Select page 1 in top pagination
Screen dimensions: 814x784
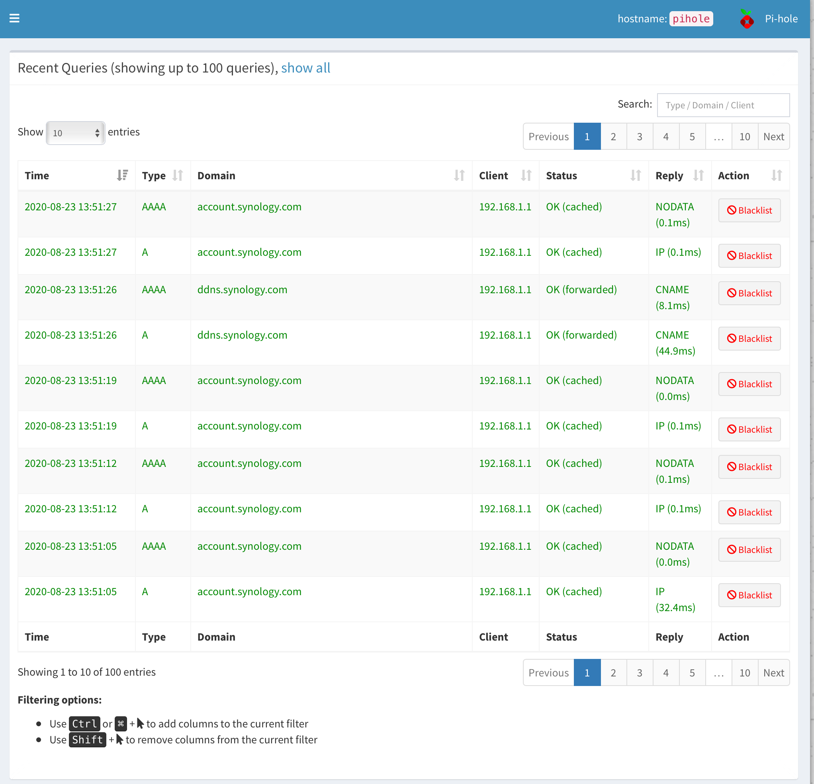point(587,136)
